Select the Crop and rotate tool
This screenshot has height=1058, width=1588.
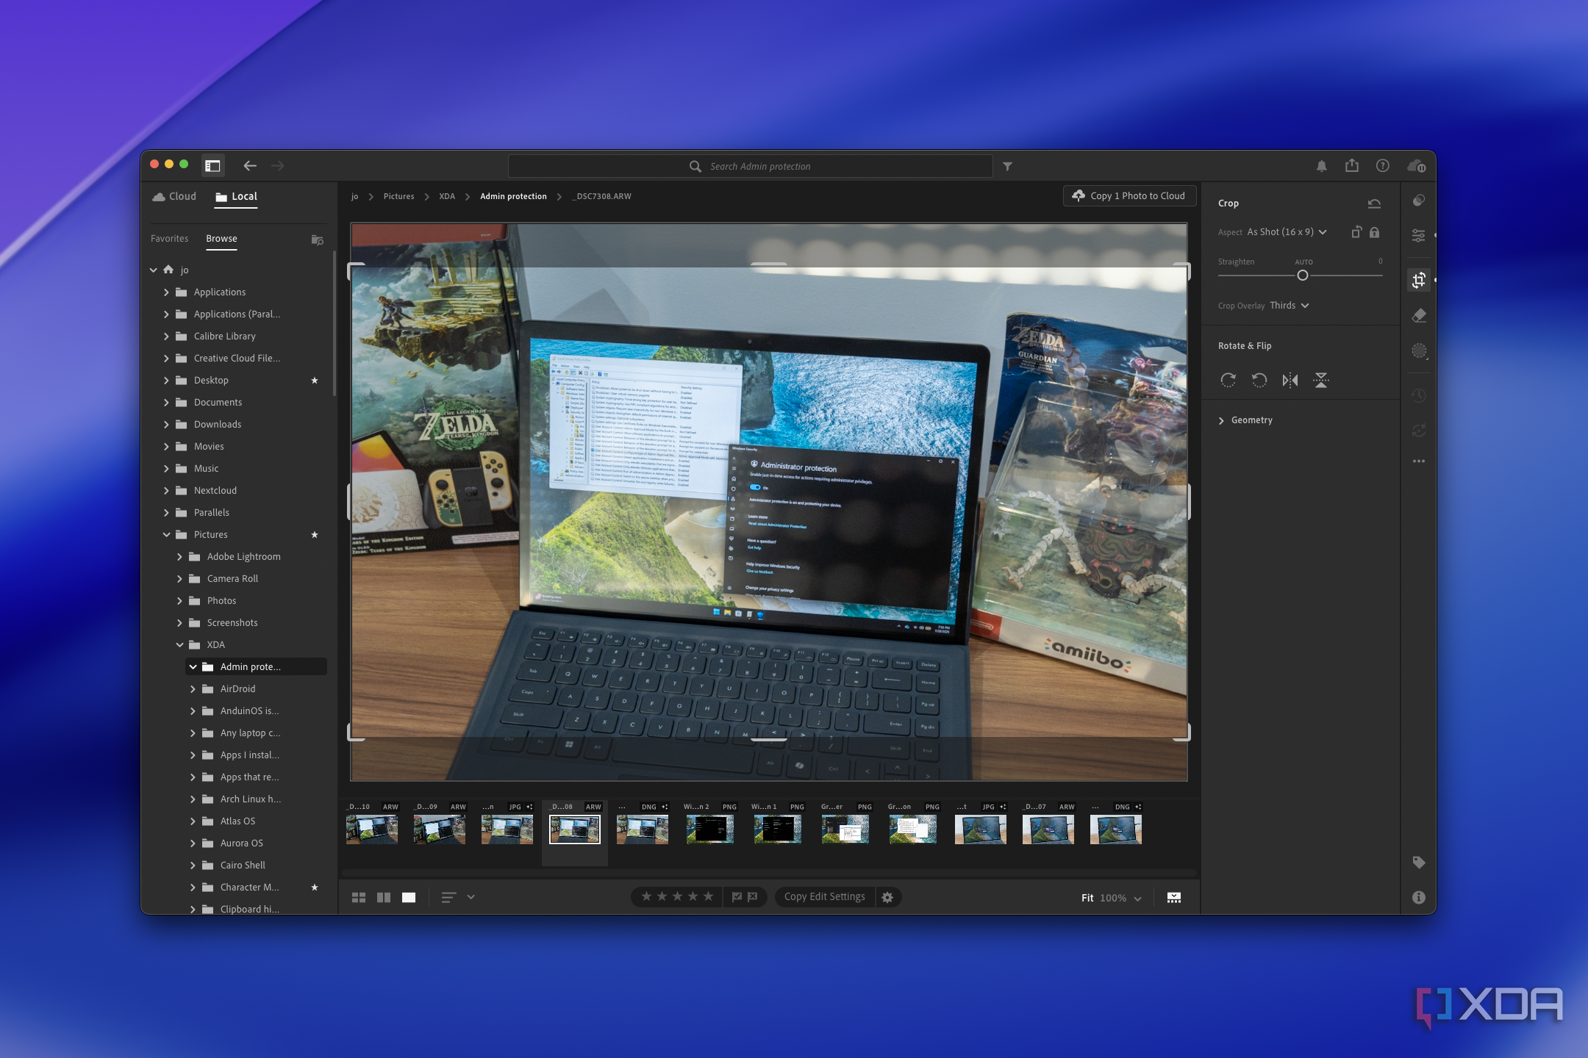(x=1419, y=280)
